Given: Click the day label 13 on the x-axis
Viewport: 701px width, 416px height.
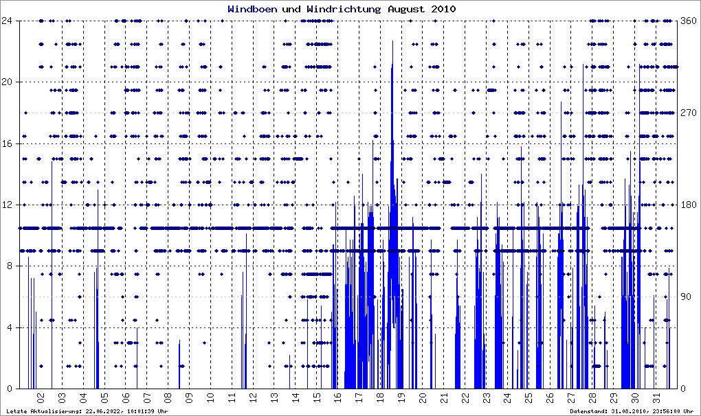Looking at the screenshot, I should [274, 397].
